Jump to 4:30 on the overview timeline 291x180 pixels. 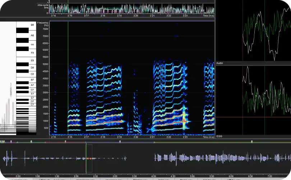coord(173,176)
